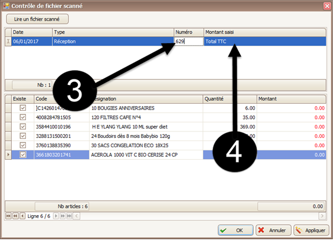Click quantity cell 369.00
The width and height of the screenshot is (334, 241).
(230, 127)
